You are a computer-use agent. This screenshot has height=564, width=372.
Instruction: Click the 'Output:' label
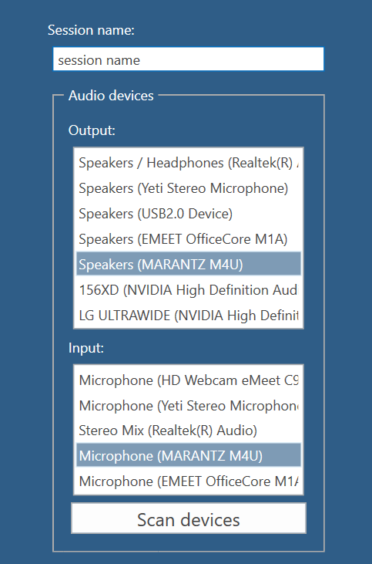click(92, 130)
